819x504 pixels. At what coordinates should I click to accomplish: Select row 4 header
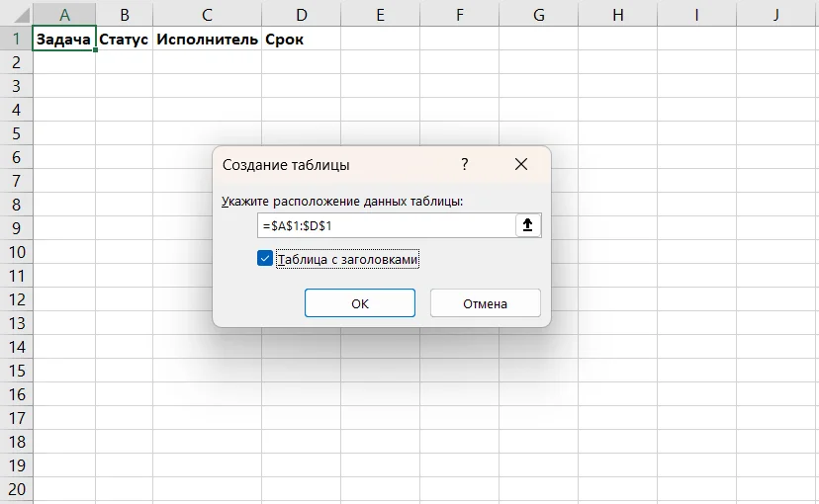[x=16, y=110]
